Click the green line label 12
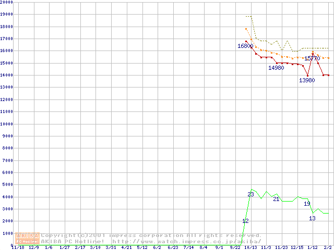 [245, 221]
